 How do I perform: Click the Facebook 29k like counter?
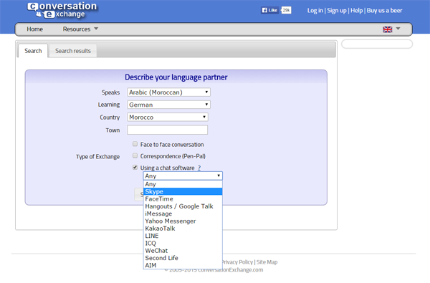point(286,10)
